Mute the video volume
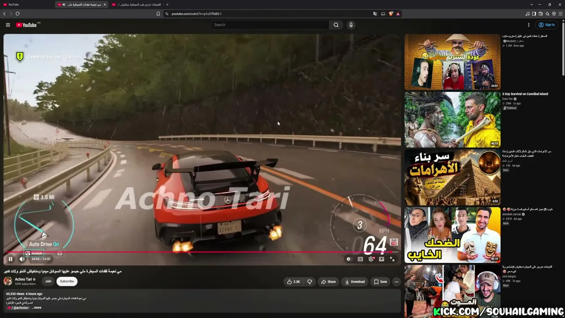Viewport: 565px width, 318px height. click(x=22, y=259)
